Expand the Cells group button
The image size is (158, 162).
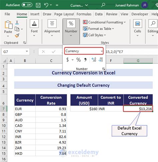point(138,28)
